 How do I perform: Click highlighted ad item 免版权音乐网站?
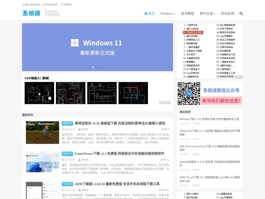click(x=193, y=32)
